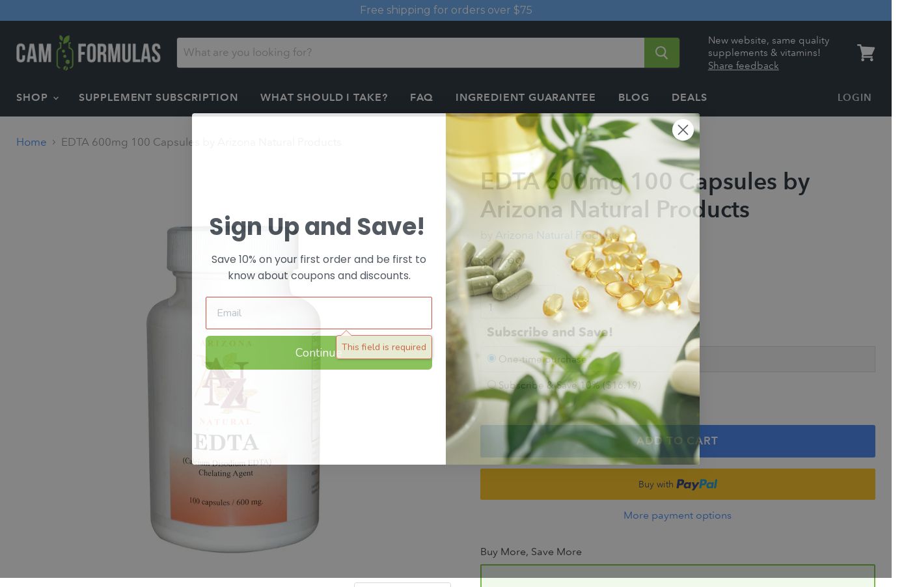Click the green search magnifier button
This screenshot has width=904, height=587.
tap(661, 53)
